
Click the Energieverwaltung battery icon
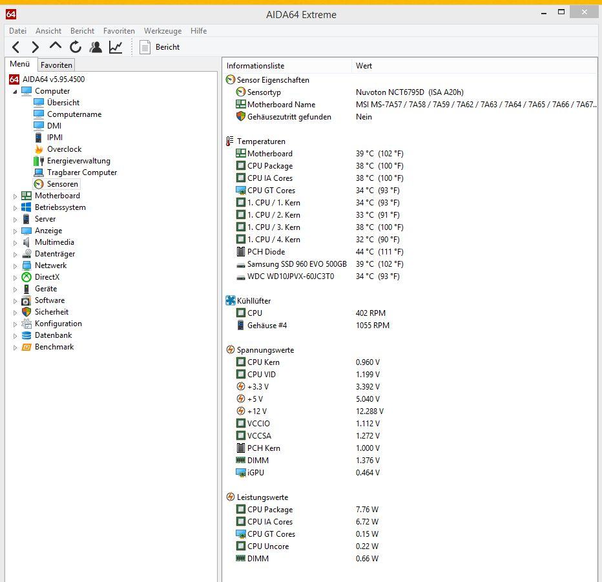point(39,160)
